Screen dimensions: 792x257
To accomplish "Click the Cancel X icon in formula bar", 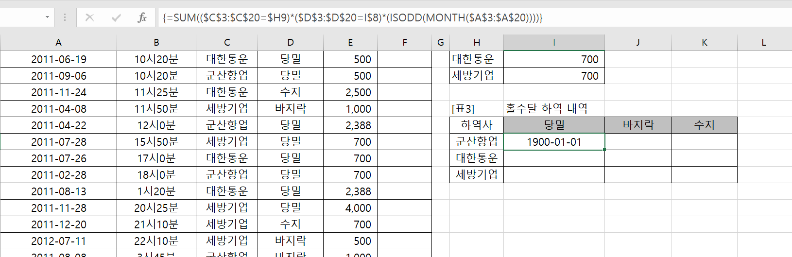I will 89,18.
